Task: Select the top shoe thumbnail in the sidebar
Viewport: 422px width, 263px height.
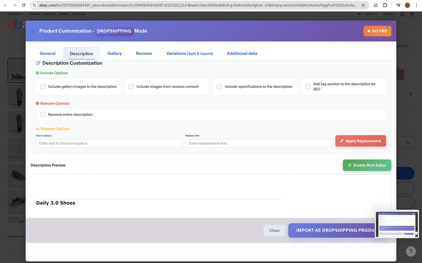Action: pyautogui.click(x=16, y=70)
